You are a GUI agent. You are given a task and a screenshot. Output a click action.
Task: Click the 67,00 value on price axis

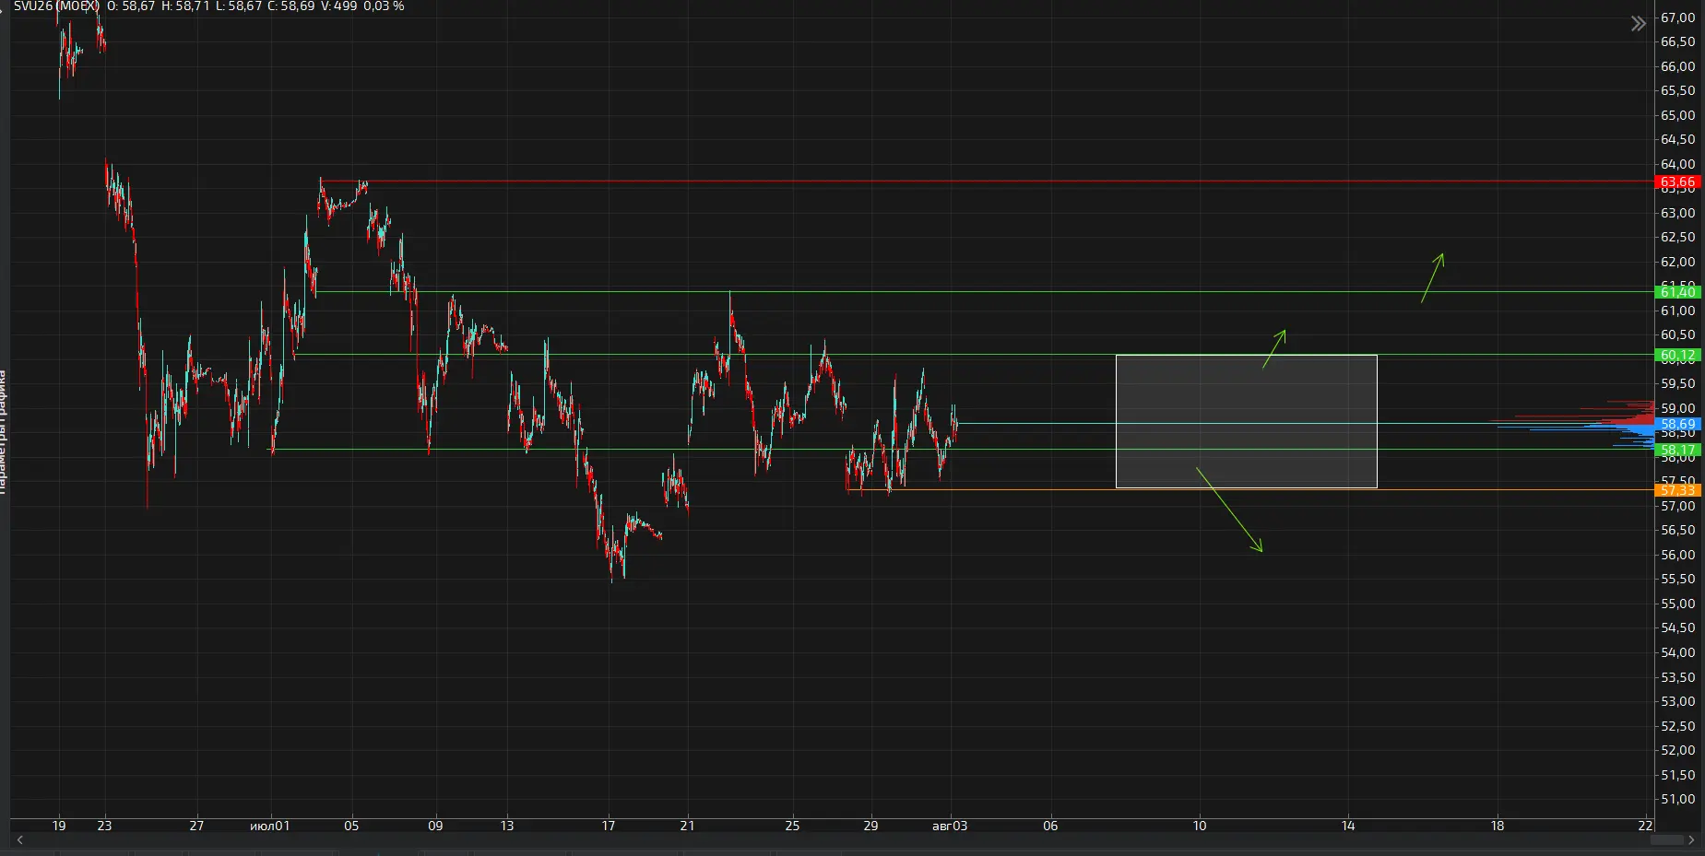(1677, 18)
